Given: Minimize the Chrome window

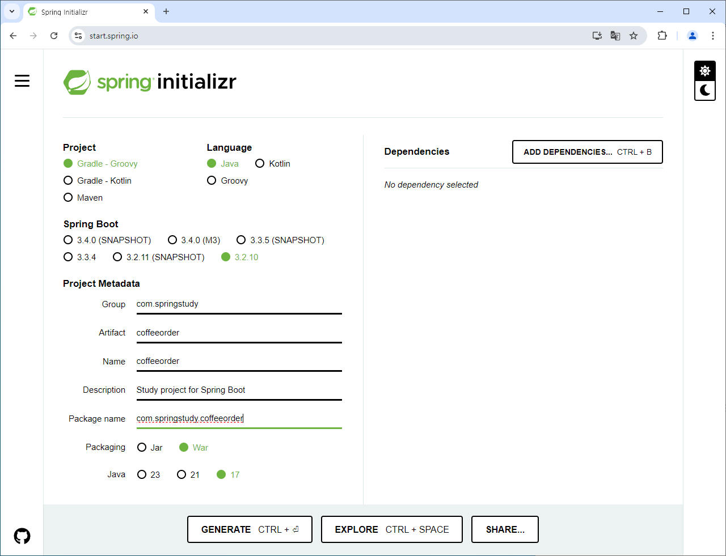Looking at the screenshot, I should pyautogui.click(x=660, y=11).
